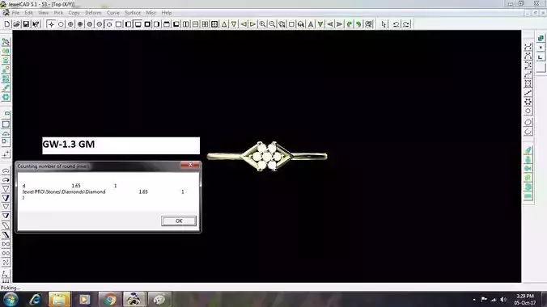Screen dimensions: 547x307
Task: Open the File menu
Action: (15, 13)
